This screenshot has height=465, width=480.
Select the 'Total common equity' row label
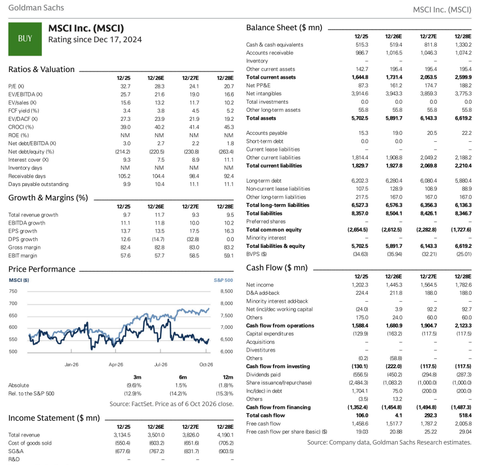(x=273, y=230)
